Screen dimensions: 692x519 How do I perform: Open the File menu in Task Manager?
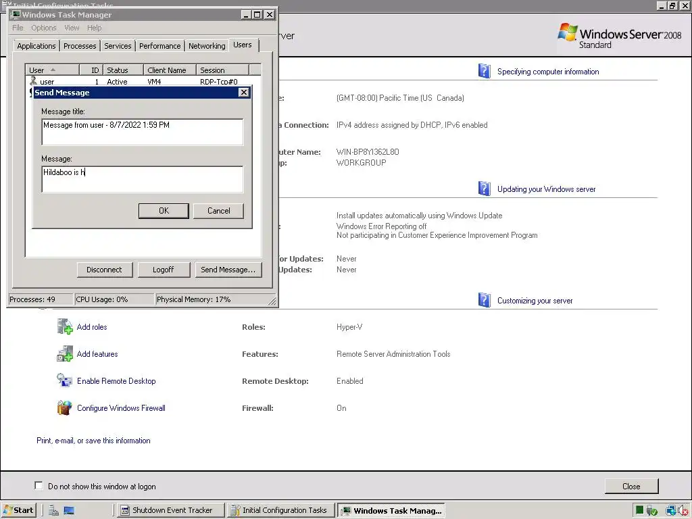pos(18,28)
